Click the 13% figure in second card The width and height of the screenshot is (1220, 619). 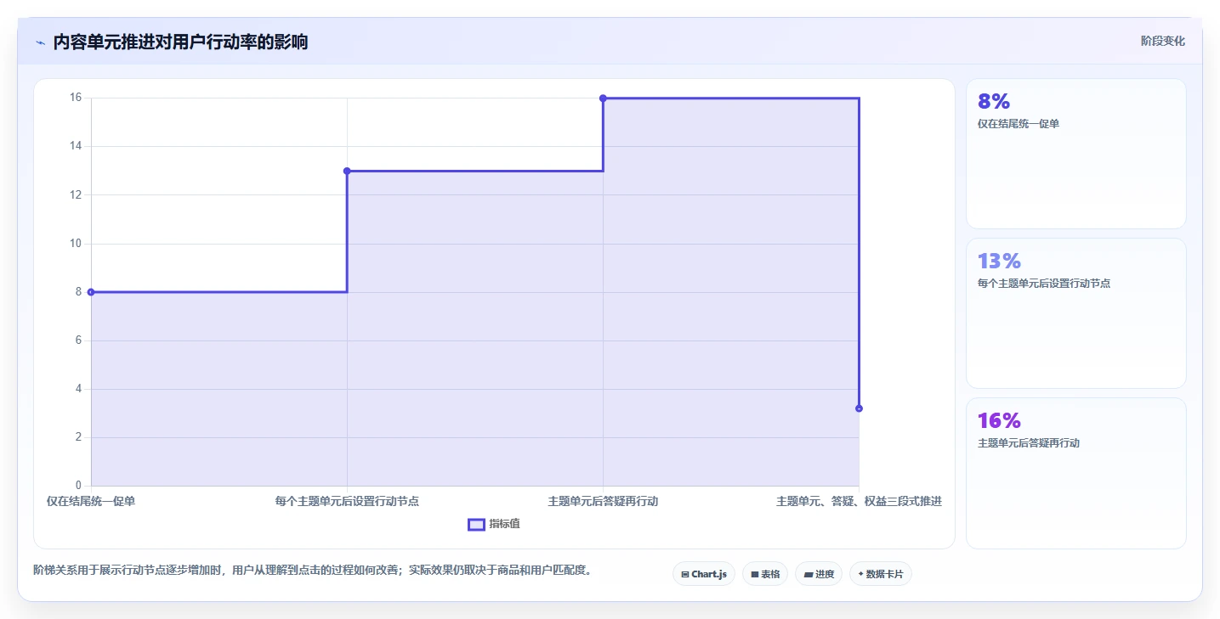[999, 261]
